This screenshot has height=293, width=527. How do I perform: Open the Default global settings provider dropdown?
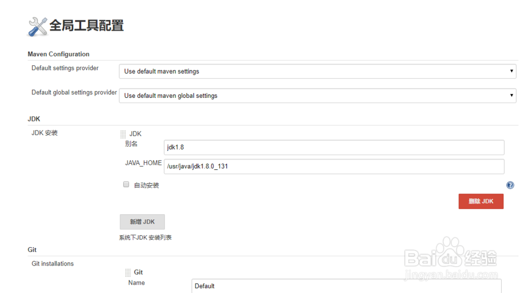317,96
